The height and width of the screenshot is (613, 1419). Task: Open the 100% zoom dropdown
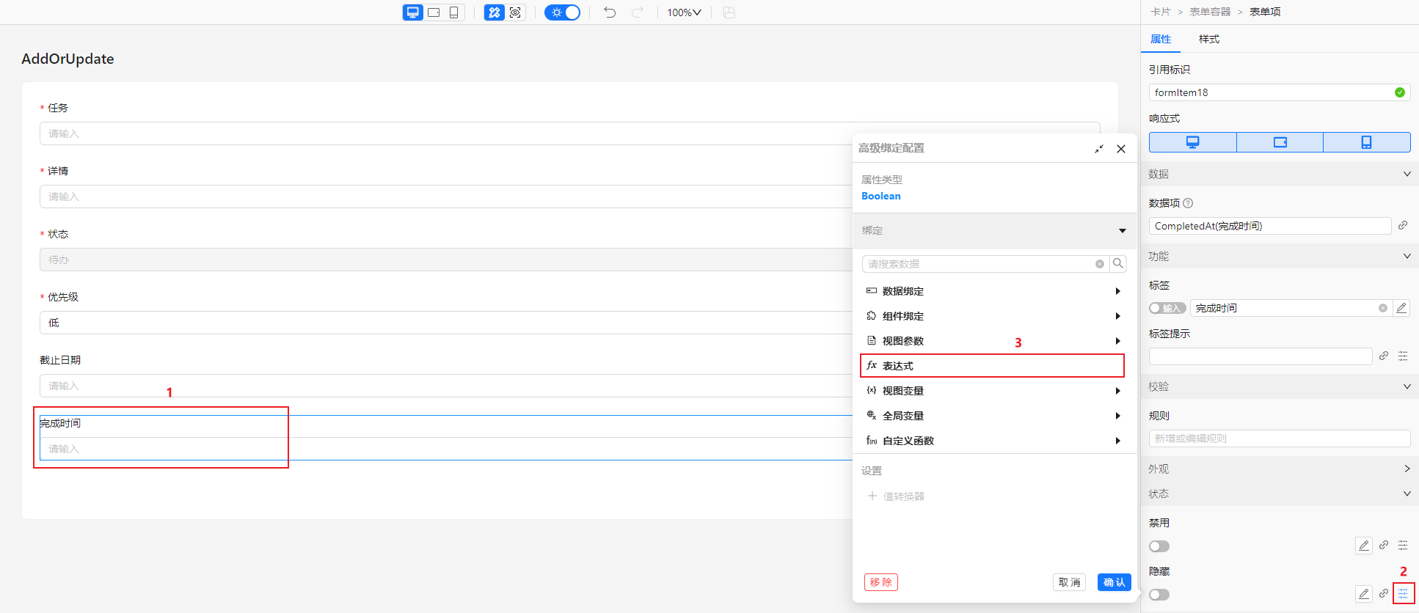684,12
